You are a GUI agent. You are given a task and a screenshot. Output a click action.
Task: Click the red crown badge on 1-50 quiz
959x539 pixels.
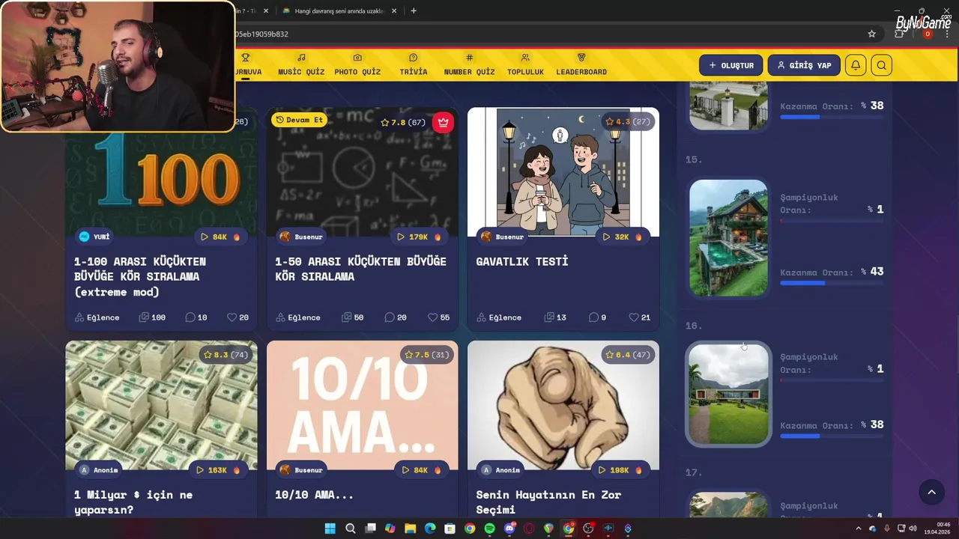pos(443,122)
